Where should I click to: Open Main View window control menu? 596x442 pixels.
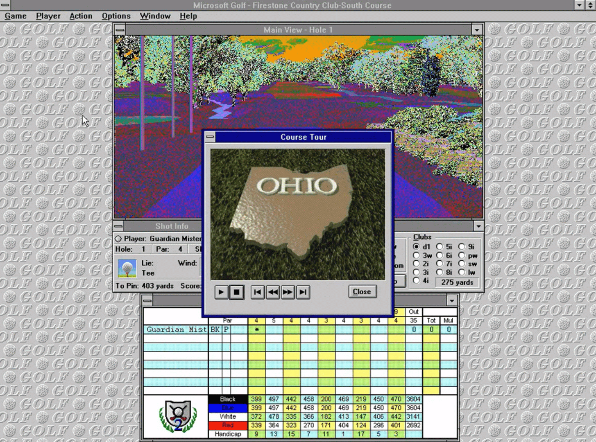tap(120, 30)
